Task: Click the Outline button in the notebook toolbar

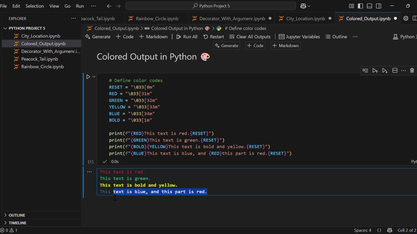Action: pos(336,37)
